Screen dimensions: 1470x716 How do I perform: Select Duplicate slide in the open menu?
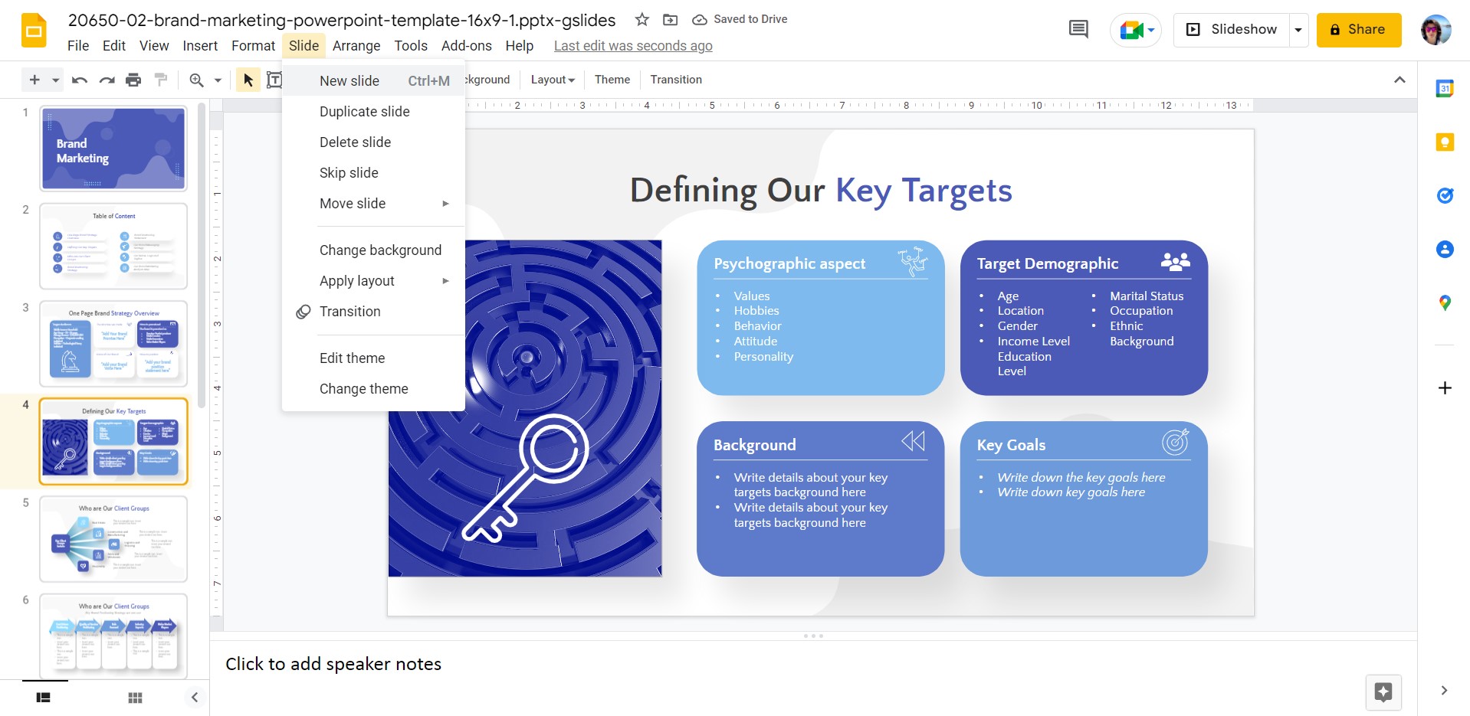coord(365,111)
